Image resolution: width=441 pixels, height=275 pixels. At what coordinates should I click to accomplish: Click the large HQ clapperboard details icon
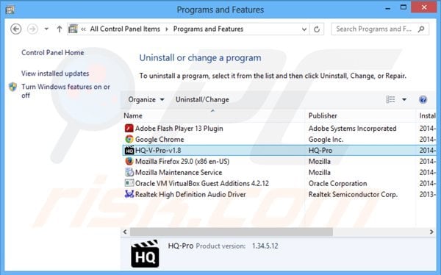[145, 254]
